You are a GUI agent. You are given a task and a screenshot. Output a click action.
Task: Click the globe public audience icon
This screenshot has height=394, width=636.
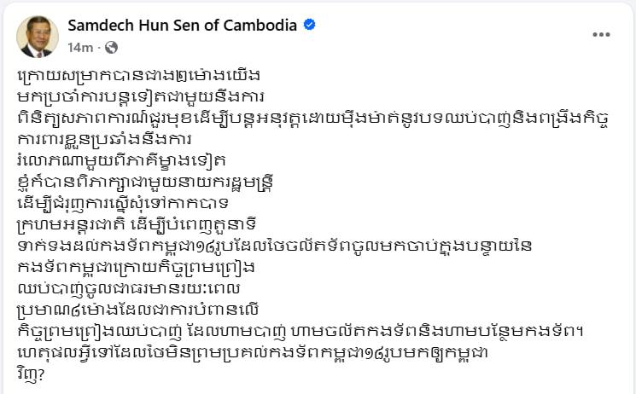click(x=111, y=48)
